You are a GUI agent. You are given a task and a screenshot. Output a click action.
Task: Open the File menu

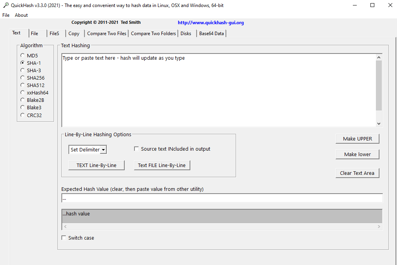pos(6,15)
